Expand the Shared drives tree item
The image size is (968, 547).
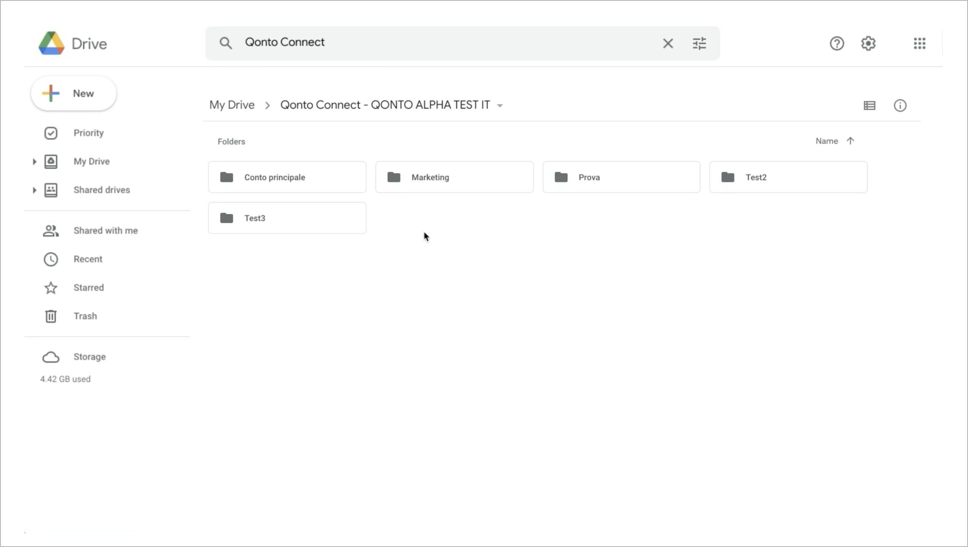click(x=34, y=190)
